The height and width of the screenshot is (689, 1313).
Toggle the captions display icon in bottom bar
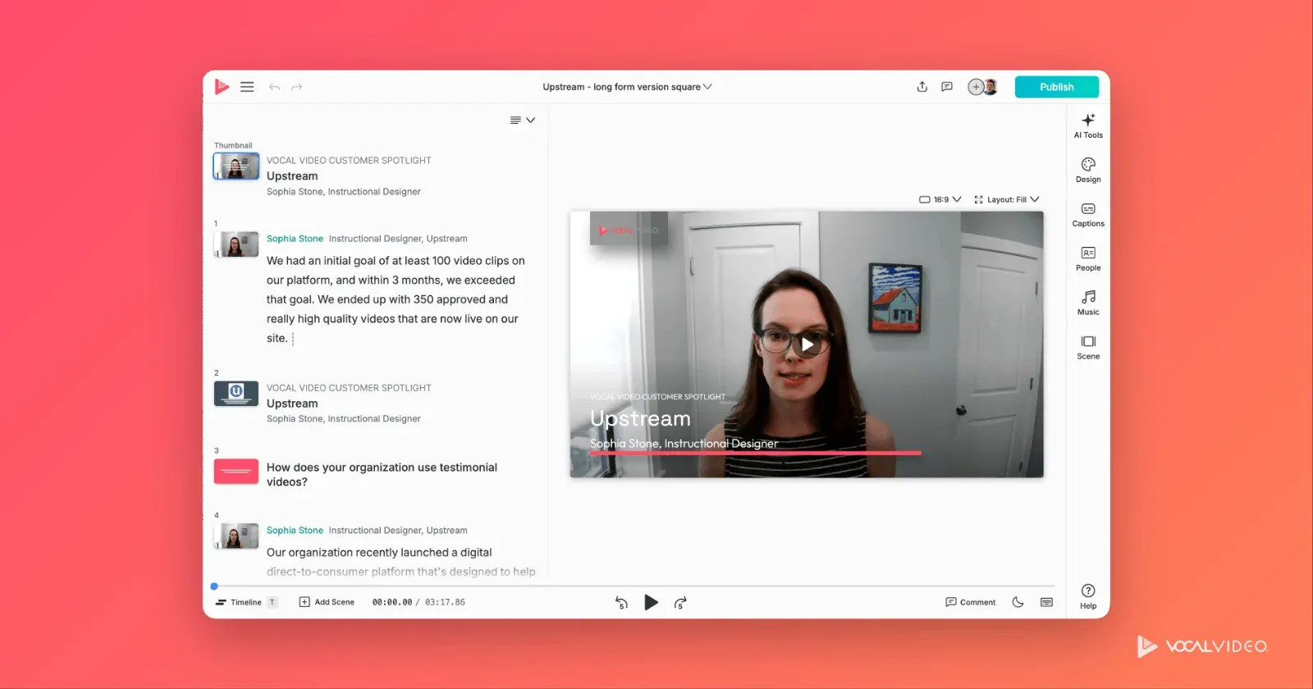click(x=1046, y=602)
